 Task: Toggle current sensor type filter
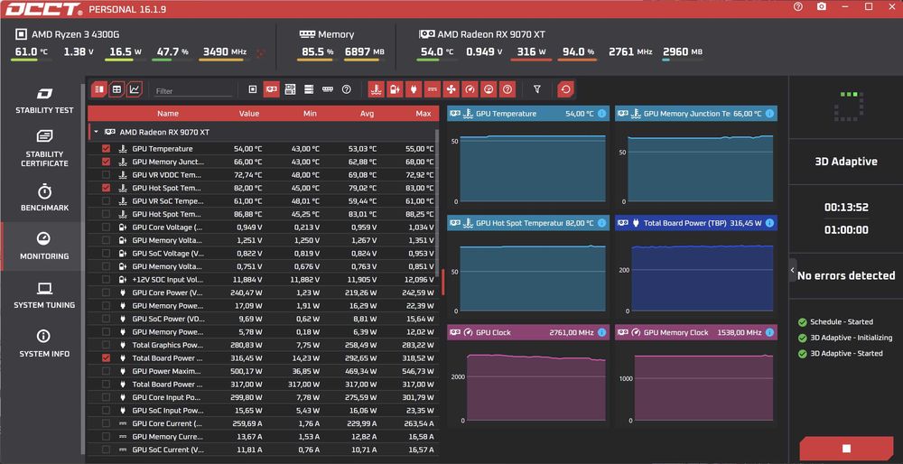432,89
